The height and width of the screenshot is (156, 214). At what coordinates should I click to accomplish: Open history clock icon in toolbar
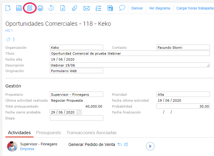[51, 8]
